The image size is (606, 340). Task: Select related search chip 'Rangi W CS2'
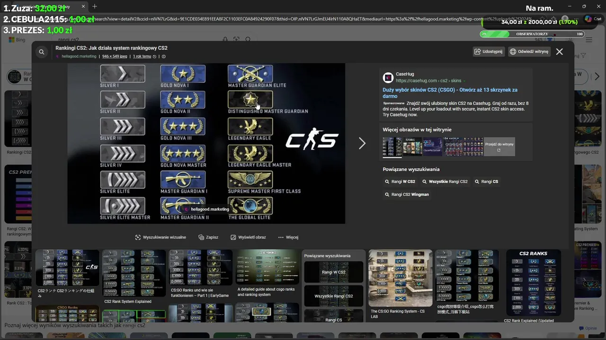point(400,181)
